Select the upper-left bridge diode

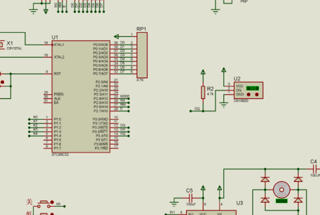[x=265, y=179]
